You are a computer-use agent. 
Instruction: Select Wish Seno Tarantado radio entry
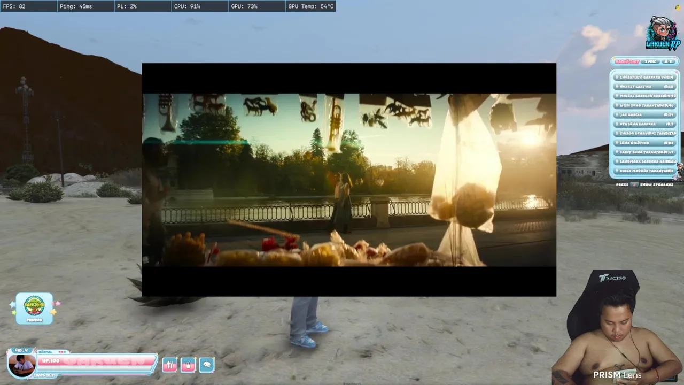coord(645,105)
